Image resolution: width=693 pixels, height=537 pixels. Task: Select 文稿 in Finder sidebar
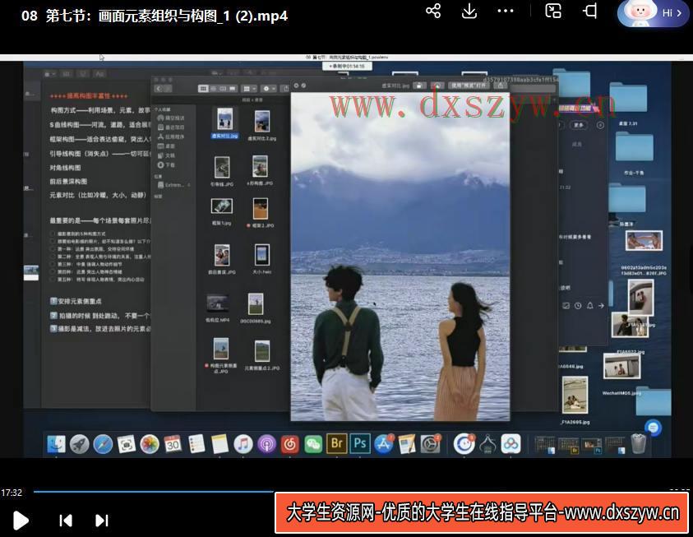[x=167, y=155]
